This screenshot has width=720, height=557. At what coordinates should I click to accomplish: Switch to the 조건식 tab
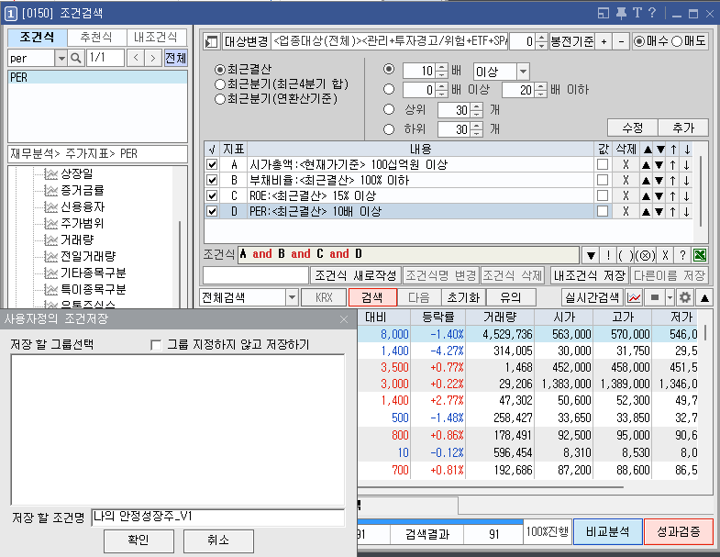pos(37,38)
